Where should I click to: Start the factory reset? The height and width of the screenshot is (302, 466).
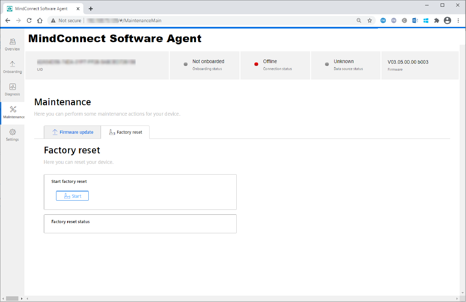coord(72,196)
